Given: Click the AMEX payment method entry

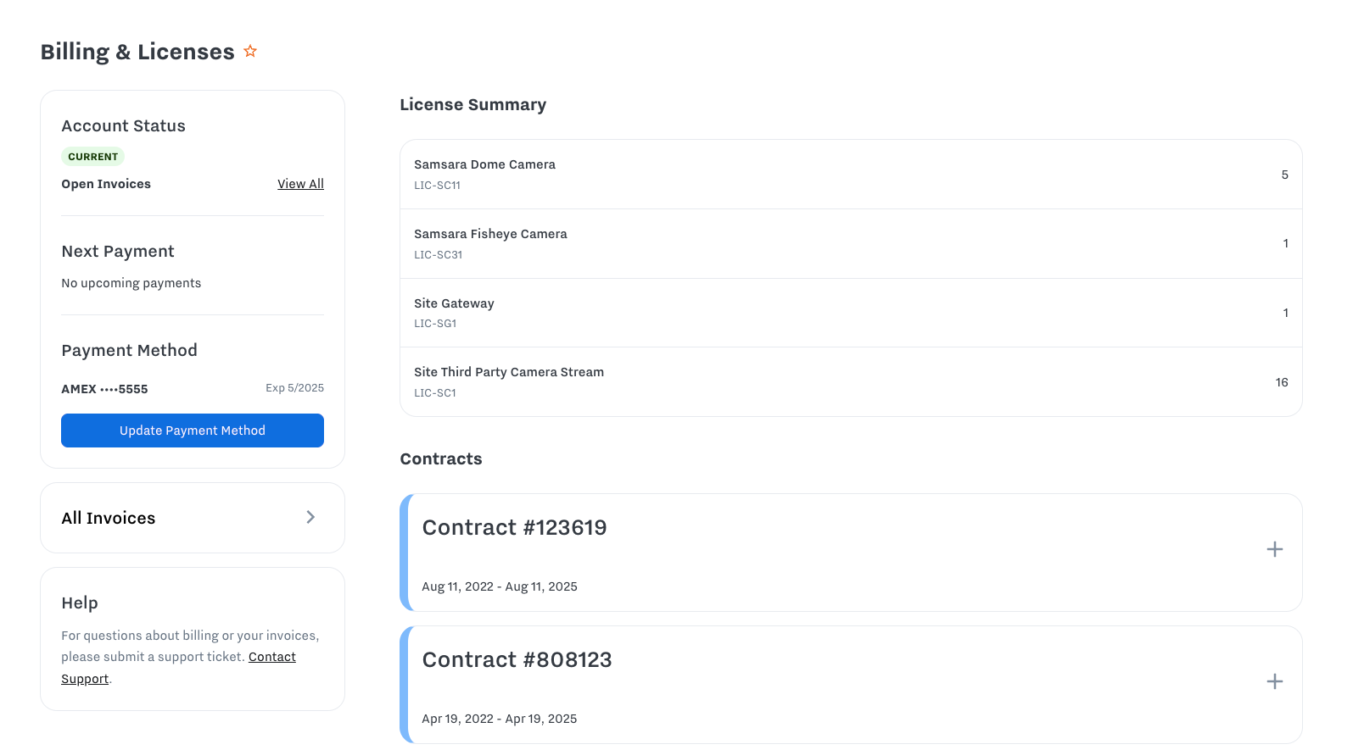Looking at the screenshot, I should coord(103,388).
